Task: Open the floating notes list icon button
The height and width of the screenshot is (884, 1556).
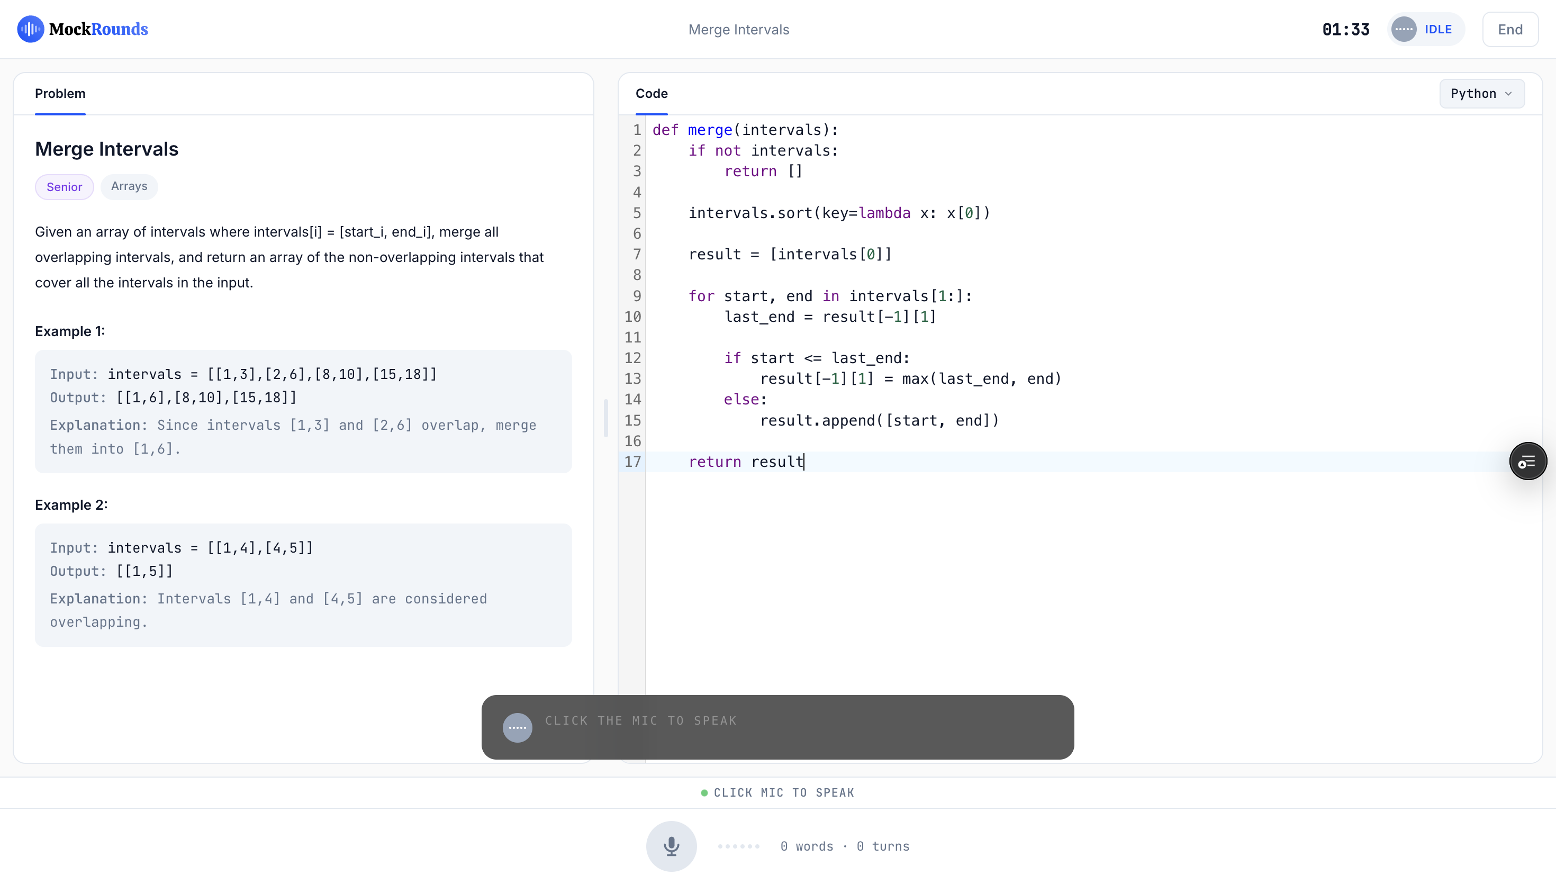Action: (x=1527, y=462)
